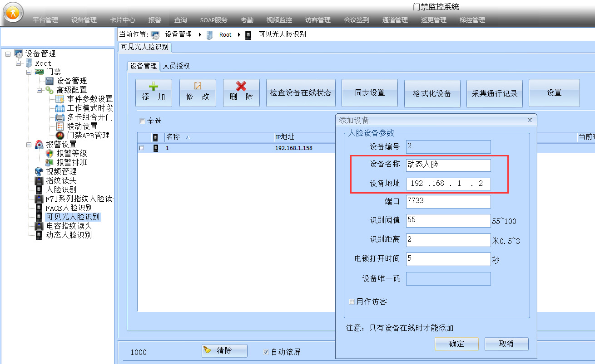Select the 人脸识别 device icon in tree
This screenshot has height=364, width=595.
coord(39,189)
